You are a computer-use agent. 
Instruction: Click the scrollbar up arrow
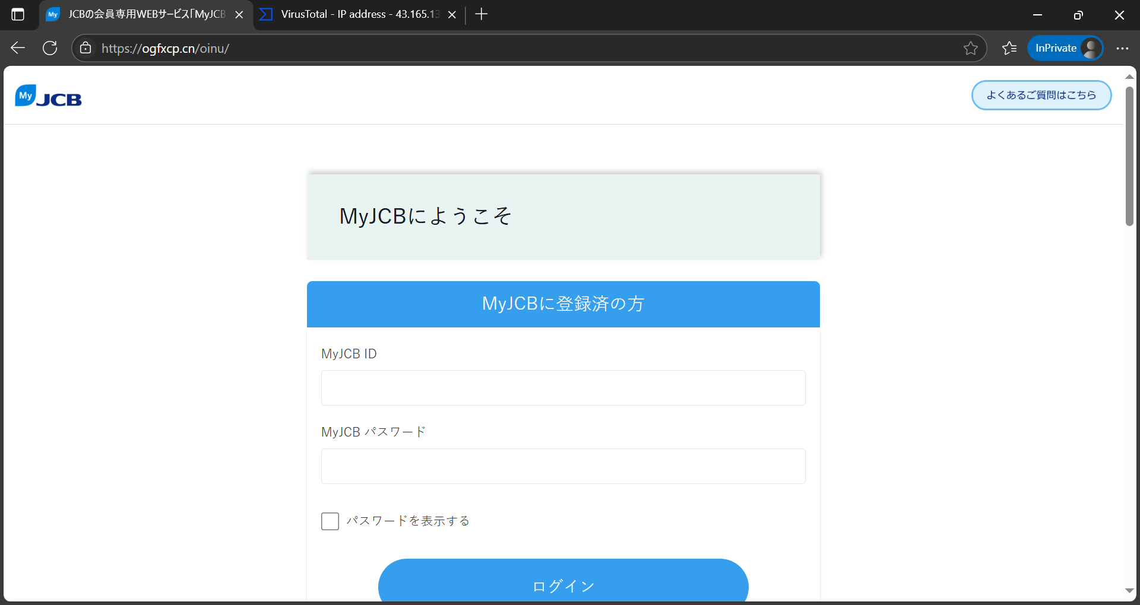coord(1129,77)
